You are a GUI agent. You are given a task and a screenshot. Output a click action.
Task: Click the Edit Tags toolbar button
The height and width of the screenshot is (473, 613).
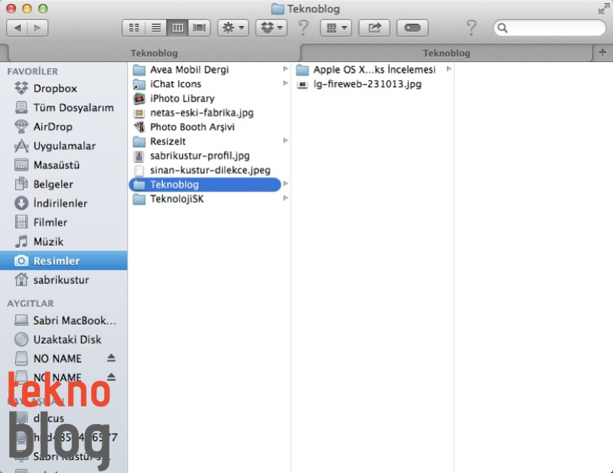412,28
